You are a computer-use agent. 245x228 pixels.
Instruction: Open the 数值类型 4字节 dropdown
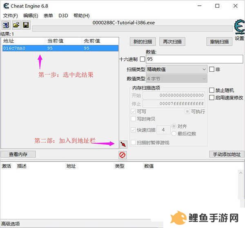(176, 79)
